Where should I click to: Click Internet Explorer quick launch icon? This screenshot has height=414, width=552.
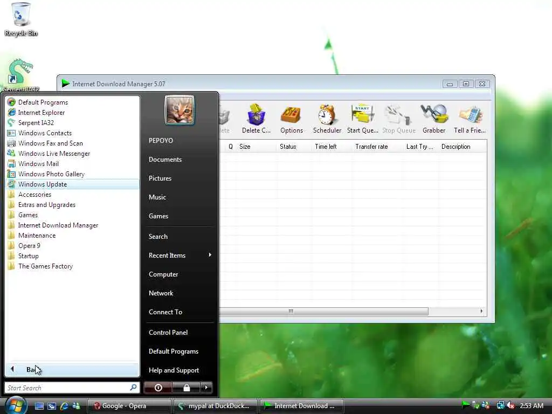[64, 406]
